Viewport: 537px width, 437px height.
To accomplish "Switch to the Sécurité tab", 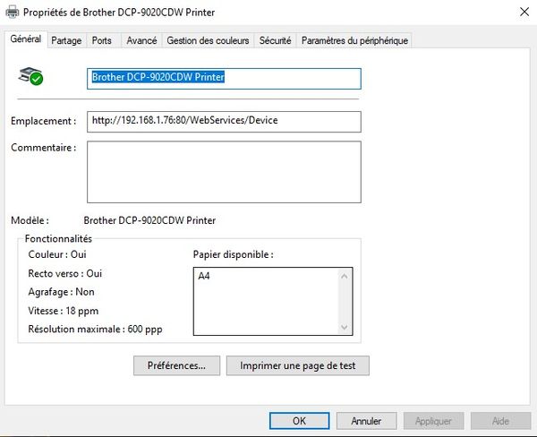I will coord(275,41).
